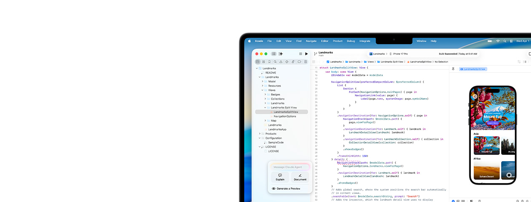Expand the Products group

click(x=260, y=134)
